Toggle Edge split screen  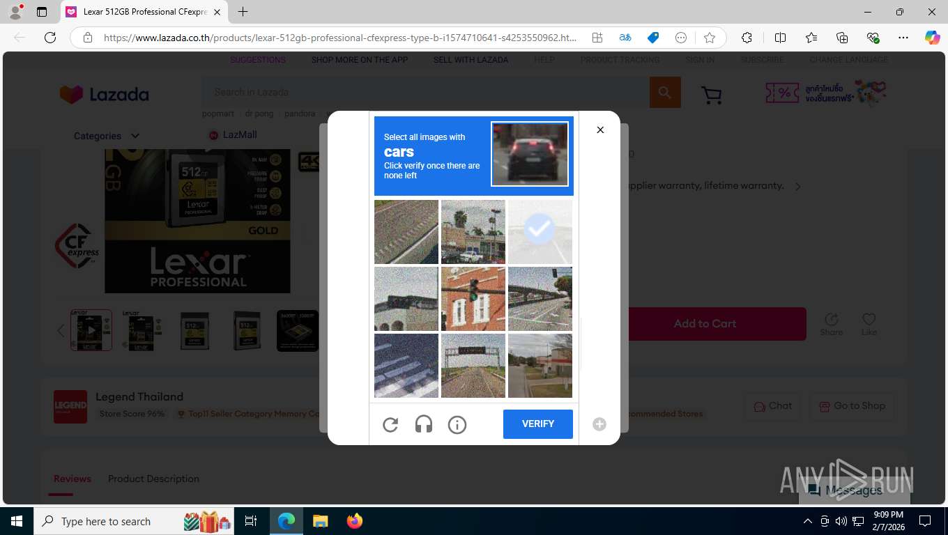point(781,38)
